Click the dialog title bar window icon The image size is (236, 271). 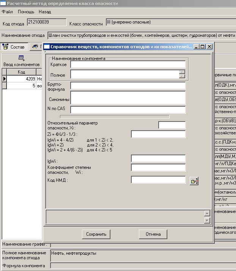[47, 47]
